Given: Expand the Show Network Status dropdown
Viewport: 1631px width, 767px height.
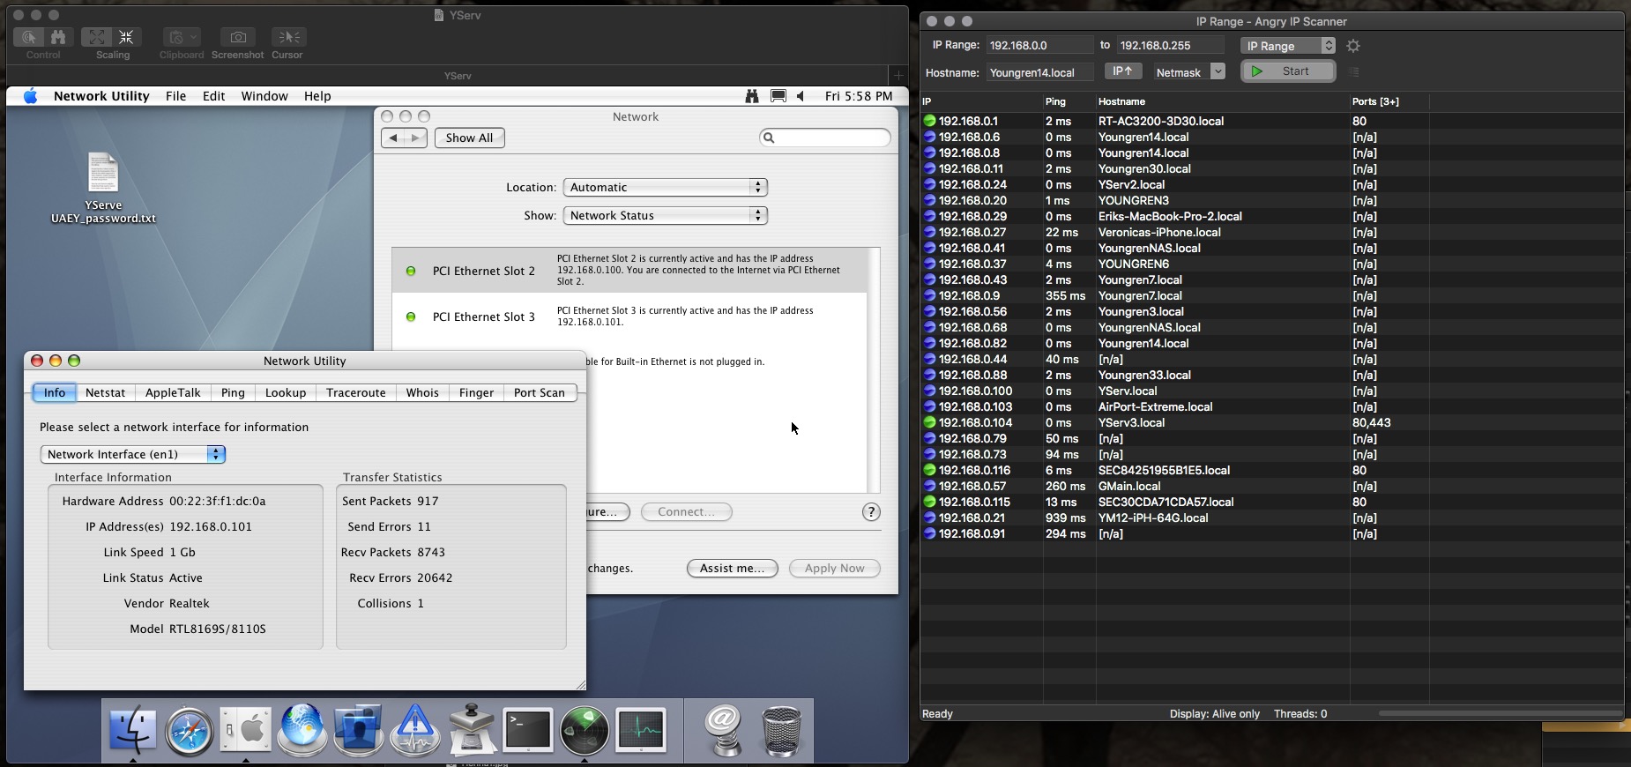Looking at the screenshot, I should click(665, 215).
